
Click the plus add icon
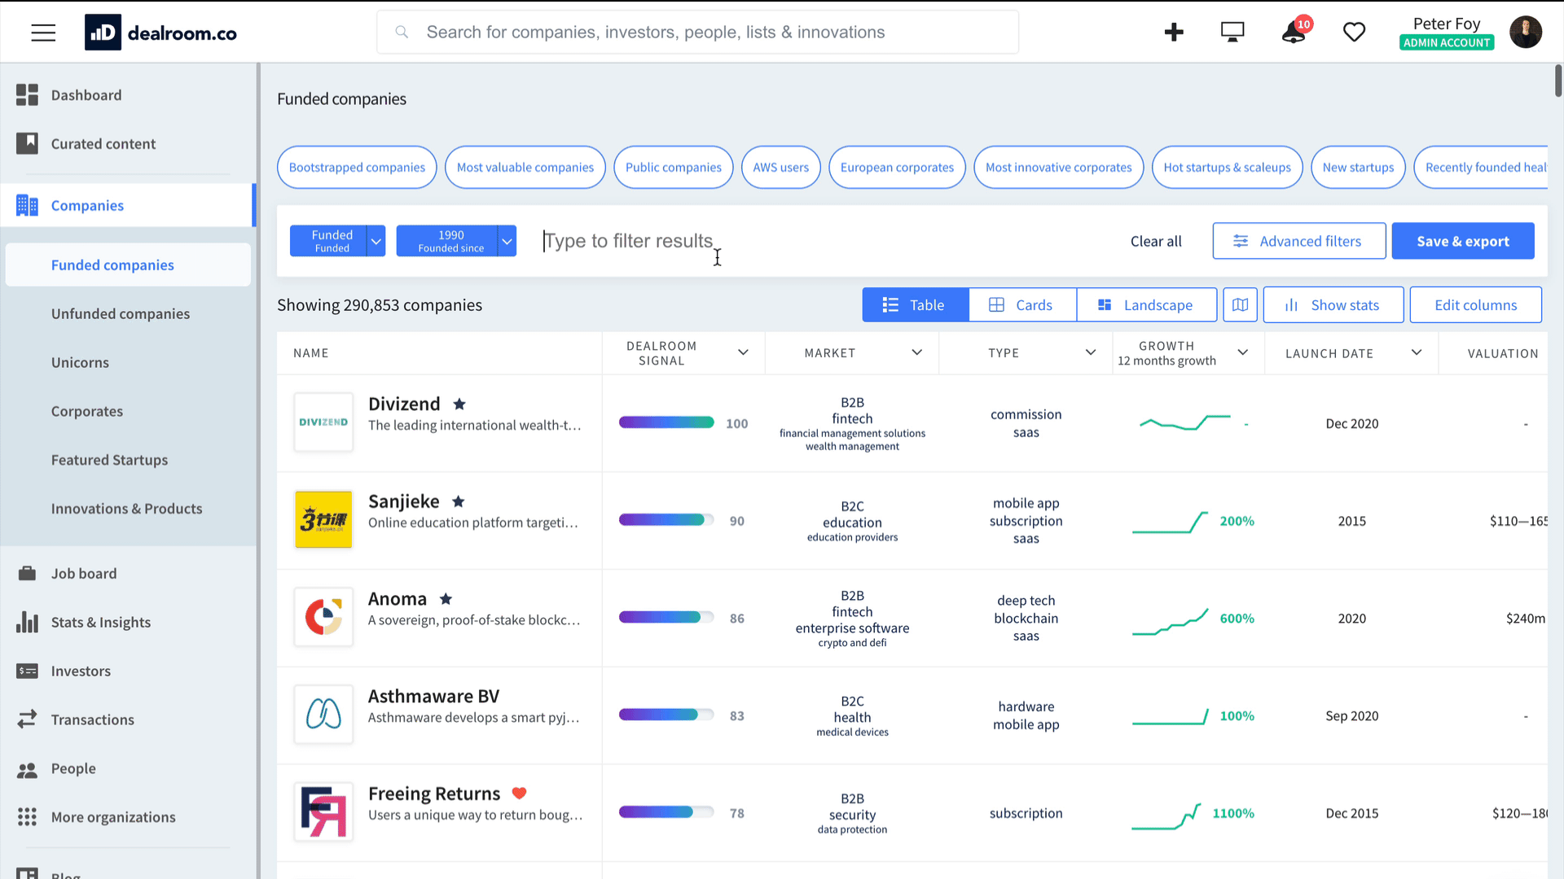tap(1174, 33)
